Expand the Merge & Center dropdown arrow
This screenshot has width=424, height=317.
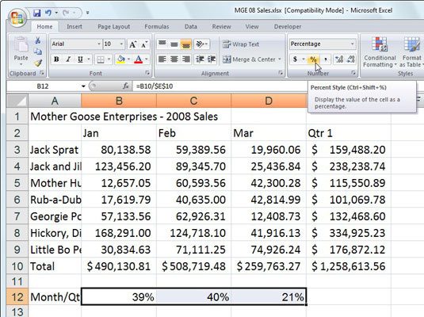click(279, 59)
